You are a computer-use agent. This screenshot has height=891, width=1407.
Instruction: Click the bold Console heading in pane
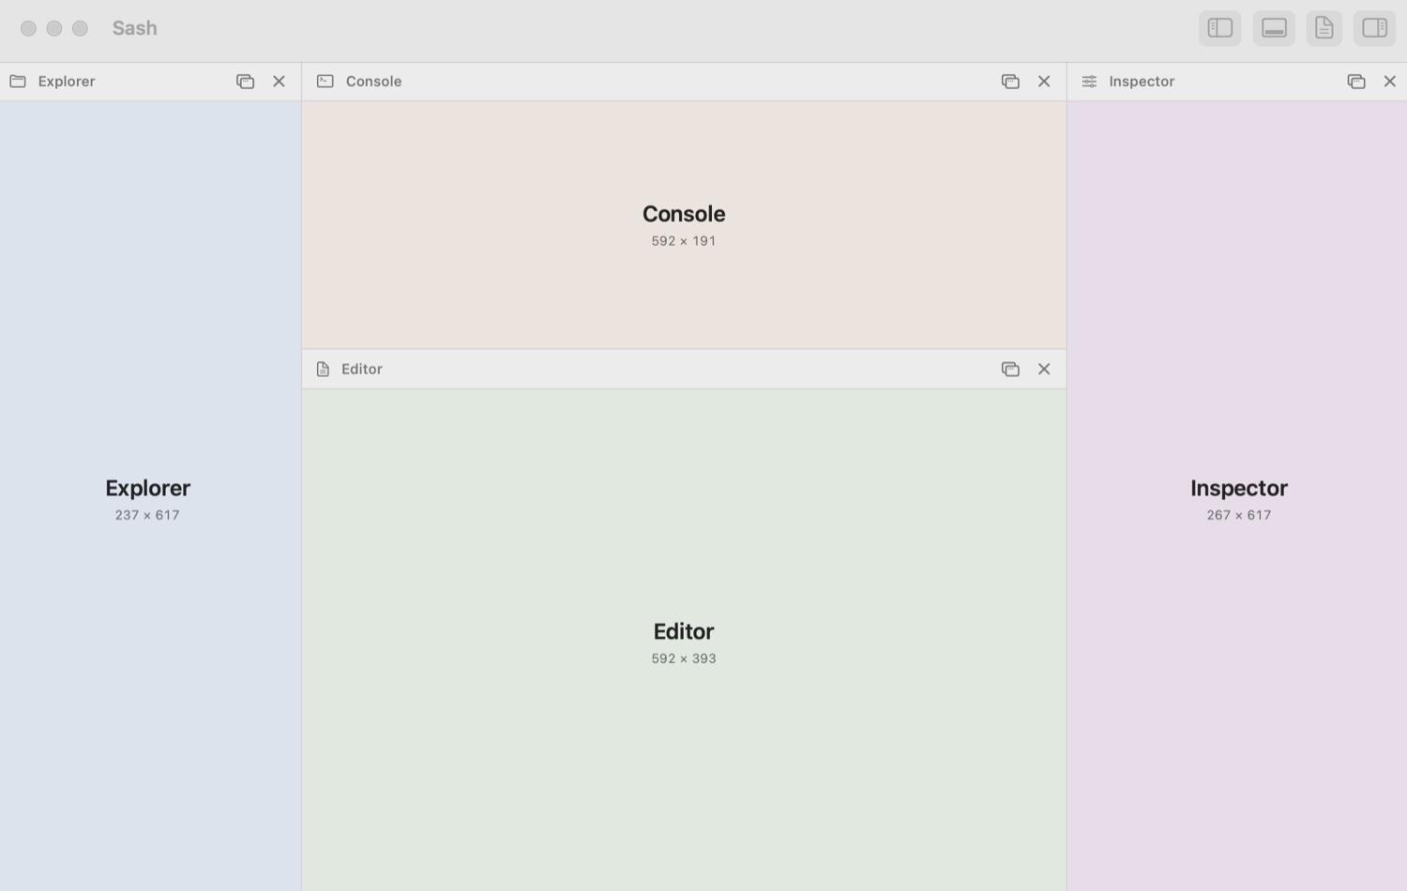(684, 214)
